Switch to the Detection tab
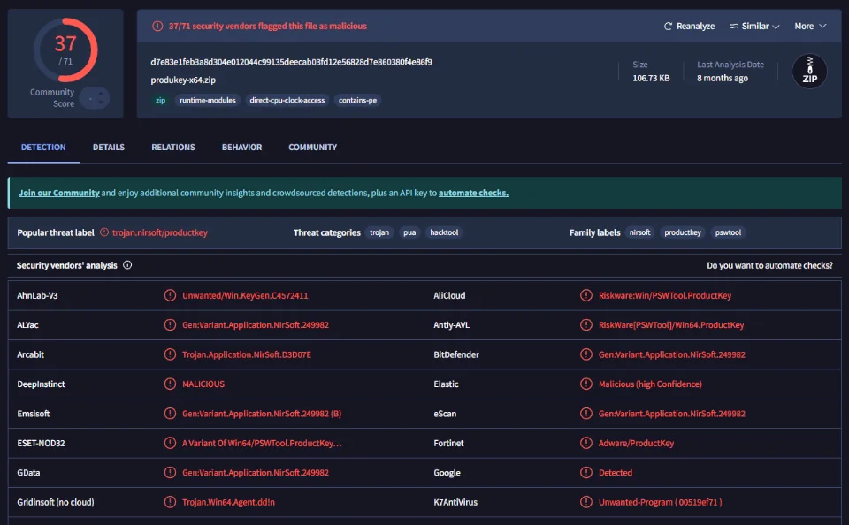This screenshot has height=525, width=849. [43, 148]
